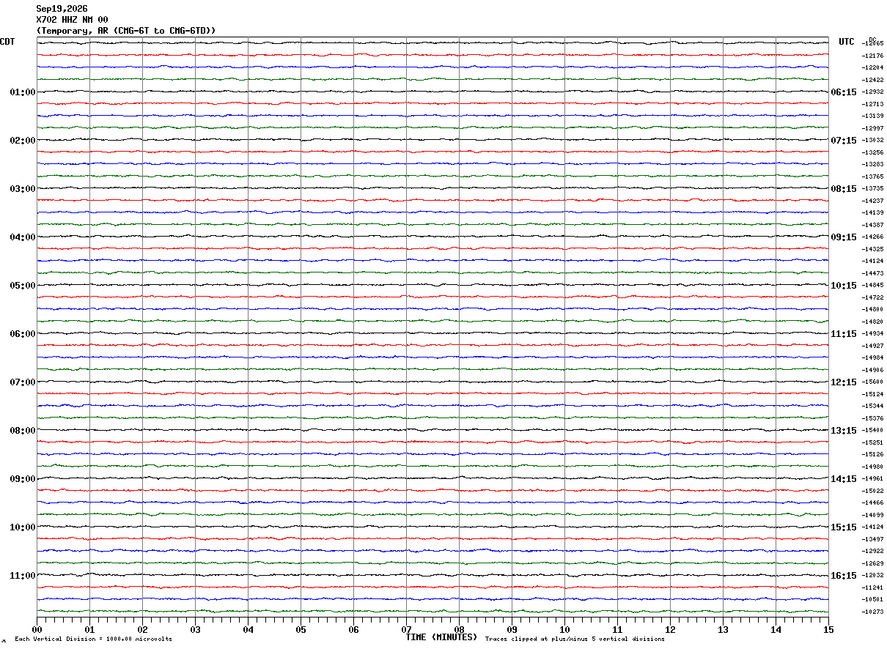The height and width of the screenshot is (649, 887).
Task: Click the X702 HHZ NM 00 station title
Action: point(72,20)
